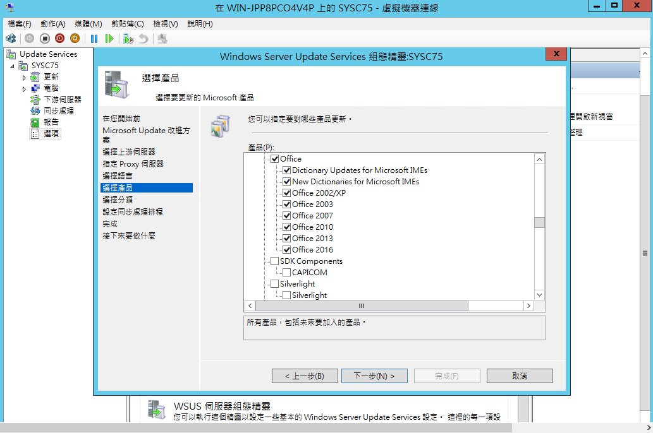Open the 報告 node icon
The height and width of the screenshot is (433, 653).
click(x=35, y=122)
